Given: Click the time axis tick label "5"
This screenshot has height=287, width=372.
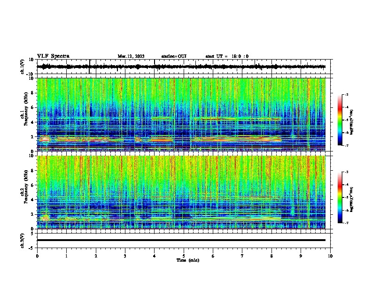Looking at the screenshot, I should click(x=184, y=256).
